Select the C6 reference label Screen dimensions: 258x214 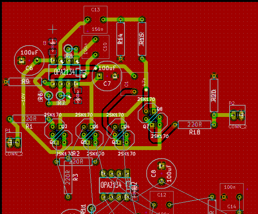click(29, 68)
